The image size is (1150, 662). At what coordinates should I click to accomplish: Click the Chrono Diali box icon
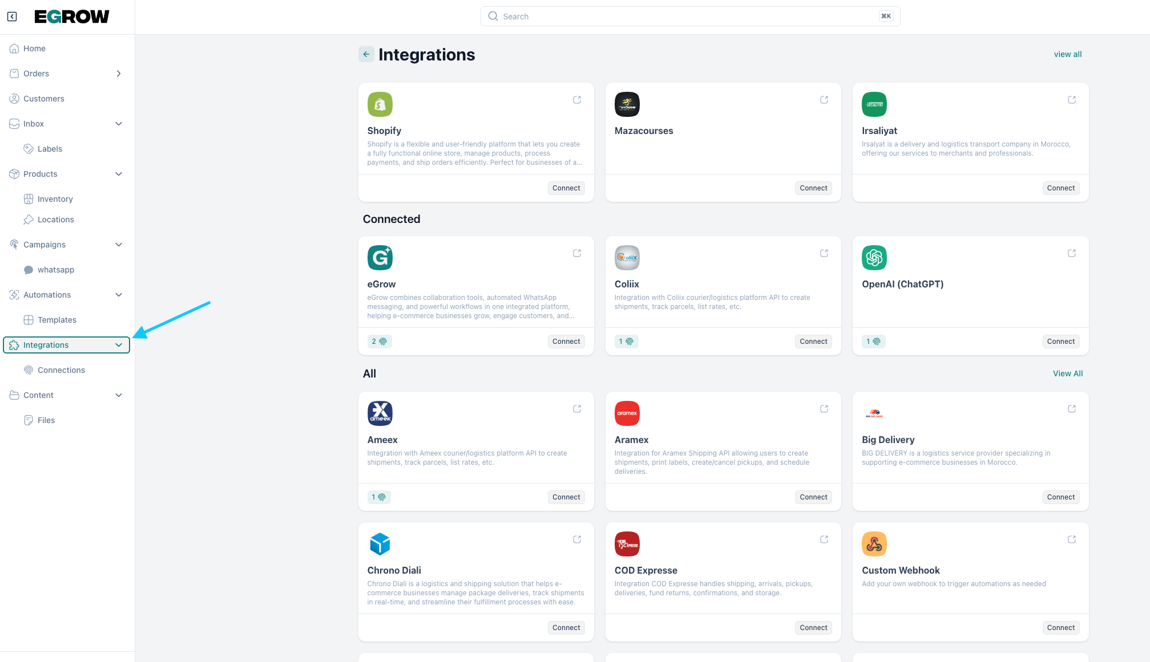tap(380, 544)
